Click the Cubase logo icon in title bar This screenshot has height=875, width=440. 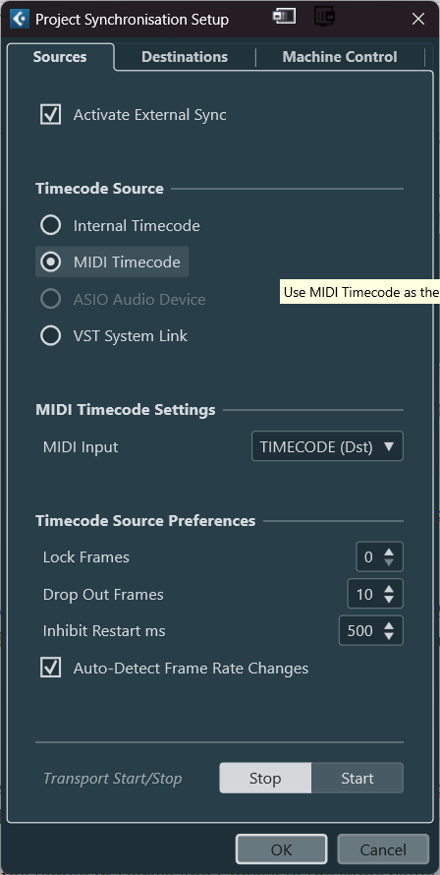20,19
